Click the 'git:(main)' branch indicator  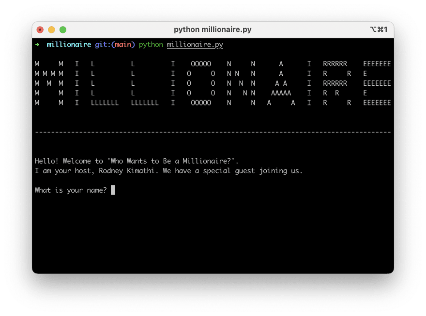115,45
